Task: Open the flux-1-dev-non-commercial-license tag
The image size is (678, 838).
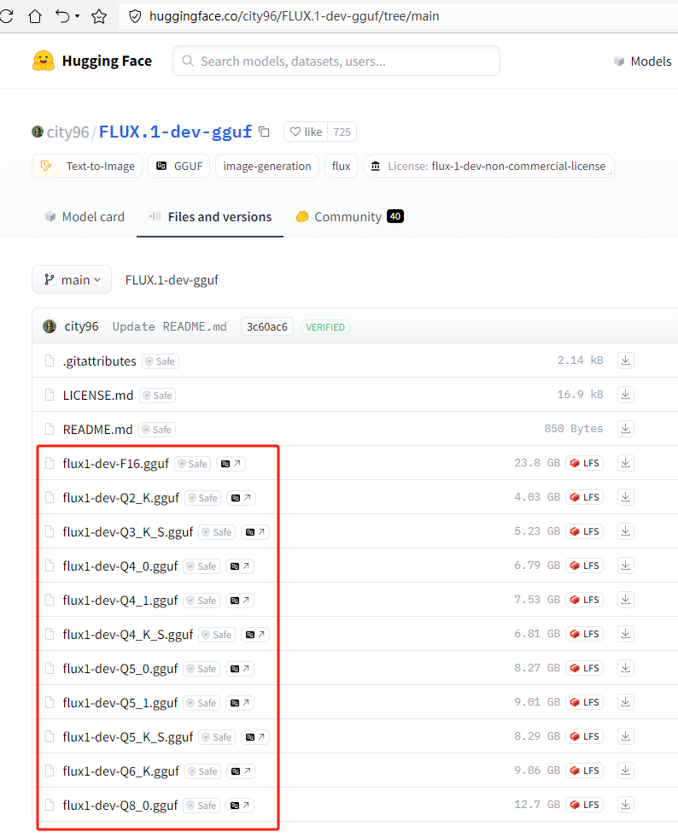Action: 488,167
